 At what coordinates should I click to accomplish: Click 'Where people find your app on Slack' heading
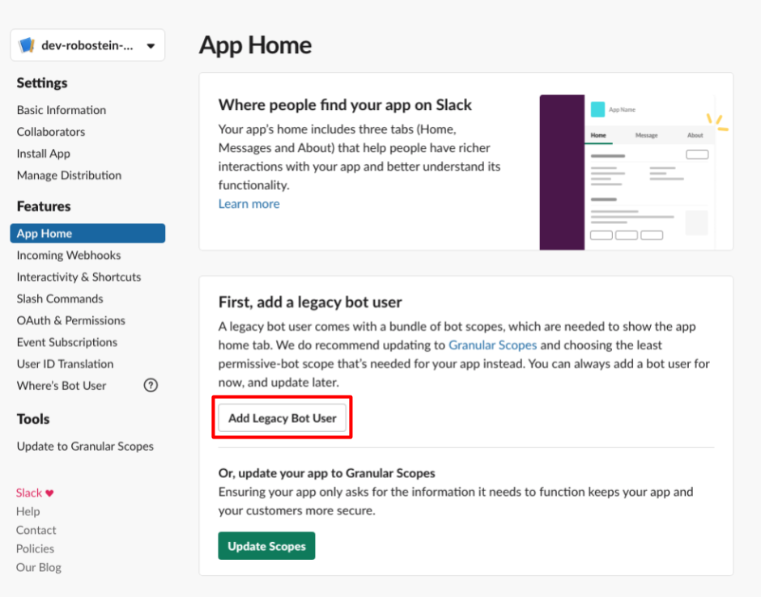[x=345, y=104]
